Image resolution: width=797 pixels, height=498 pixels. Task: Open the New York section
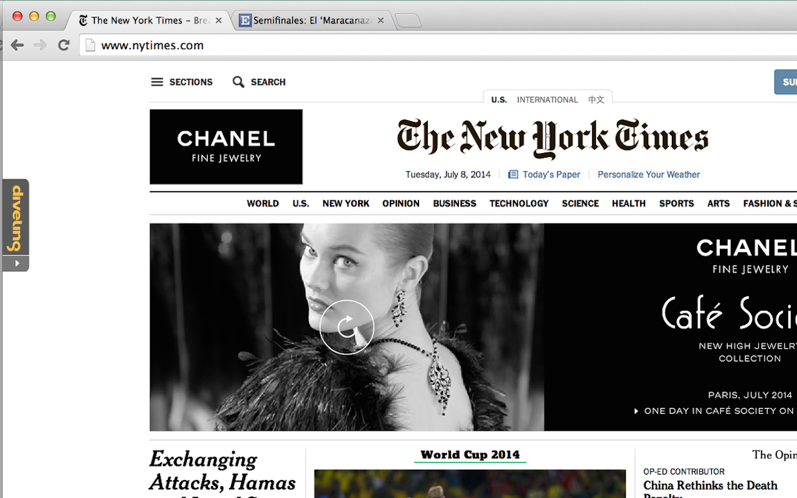tap(346, 204)
